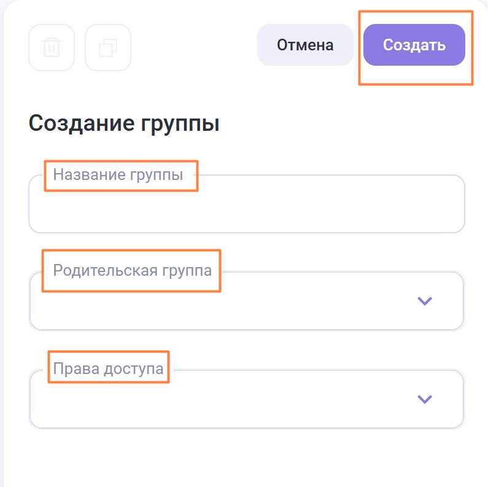Expand the Права доступа chevron arrow
Screen dimensions: 488x487
pos(425,399)
